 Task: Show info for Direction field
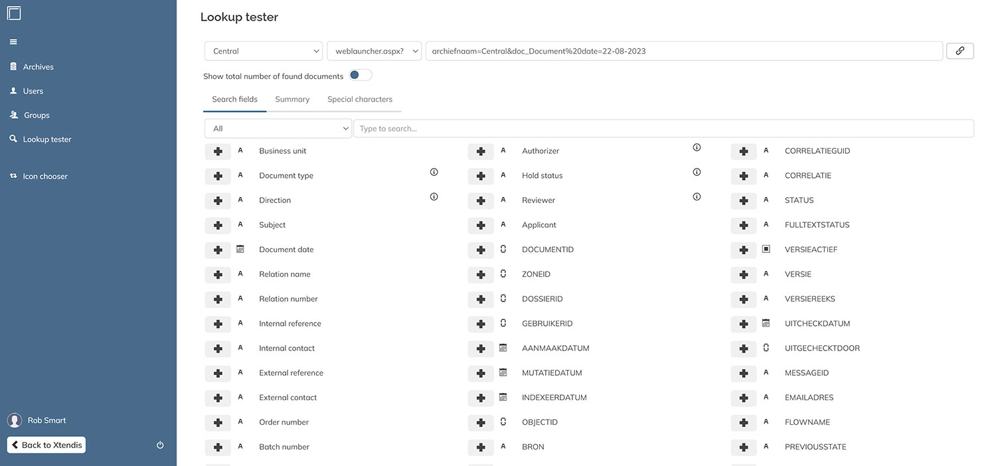[x=434, y=196]
